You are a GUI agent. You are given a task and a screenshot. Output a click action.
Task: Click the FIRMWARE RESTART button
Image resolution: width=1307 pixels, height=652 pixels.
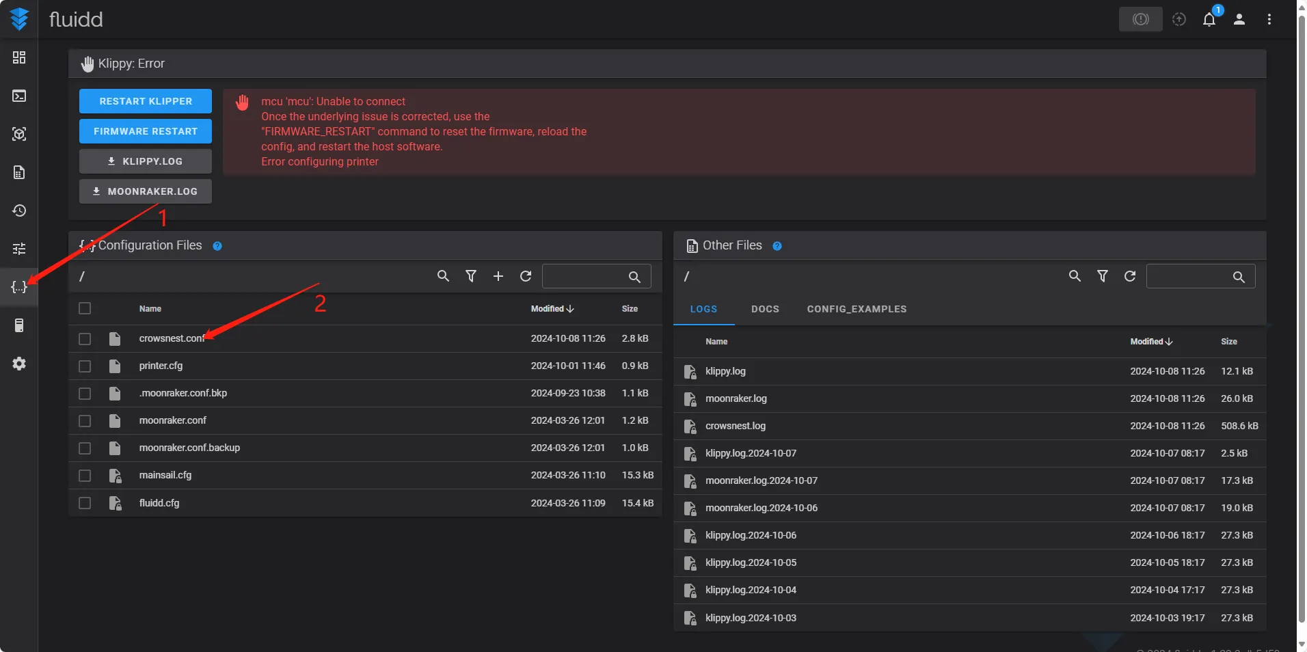click(146, 131)
